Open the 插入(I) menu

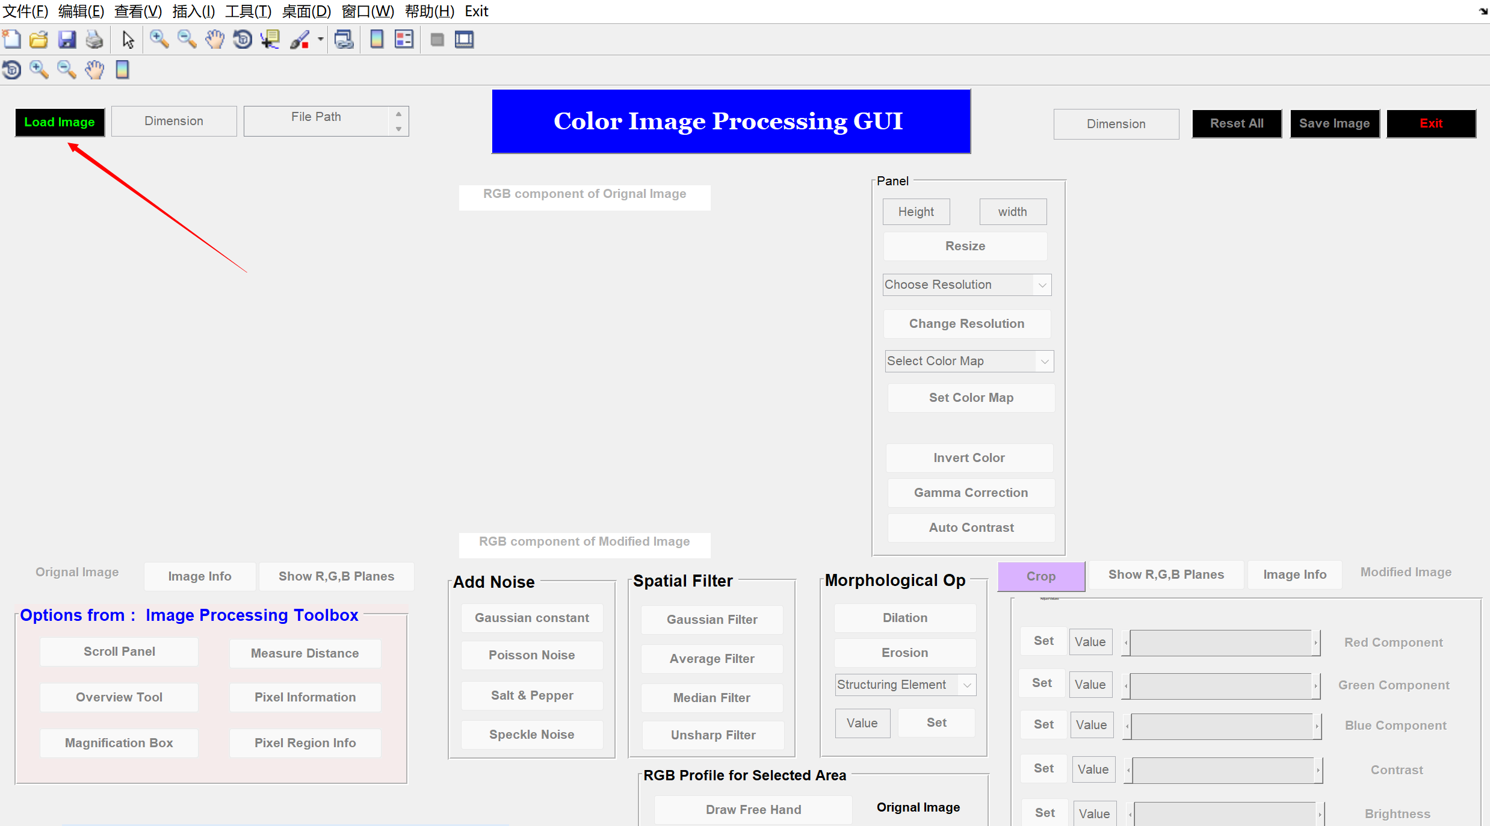193,11
